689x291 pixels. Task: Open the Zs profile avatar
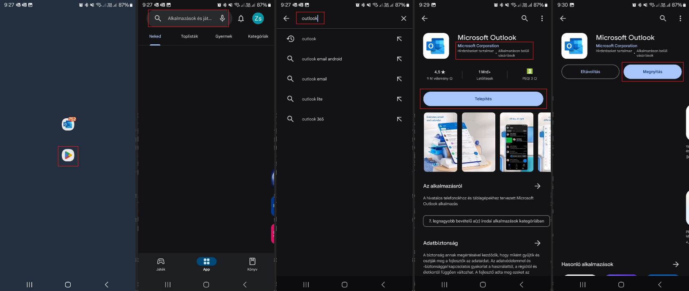coord(258,18)
